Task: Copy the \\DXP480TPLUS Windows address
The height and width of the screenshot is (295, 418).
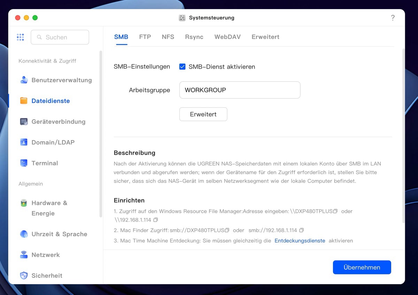Action: point(335,211)
